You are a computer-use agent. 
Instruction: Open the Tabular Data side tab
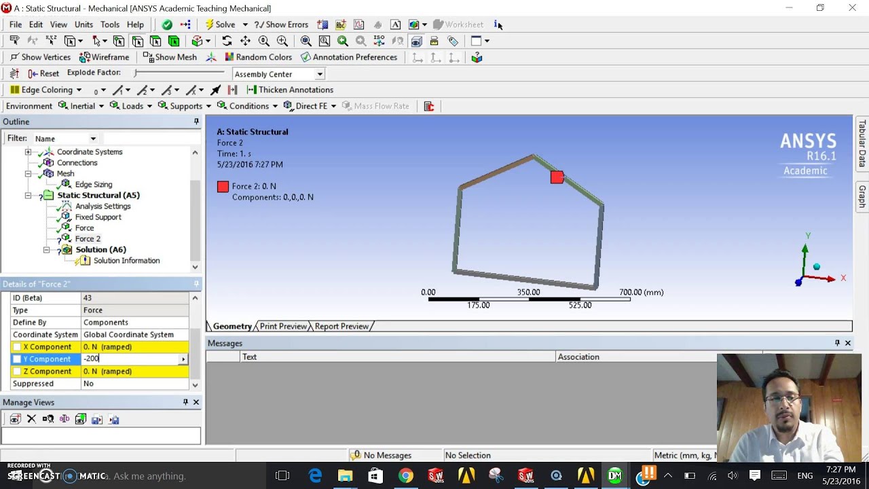click(x=862, y=145)
